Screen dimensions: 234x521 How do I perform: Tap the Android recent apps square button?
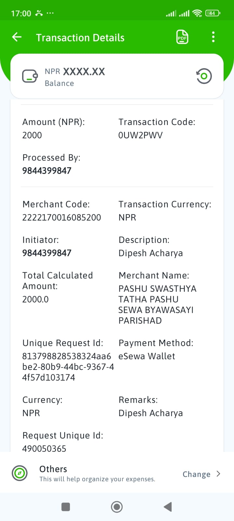point(66,507)
